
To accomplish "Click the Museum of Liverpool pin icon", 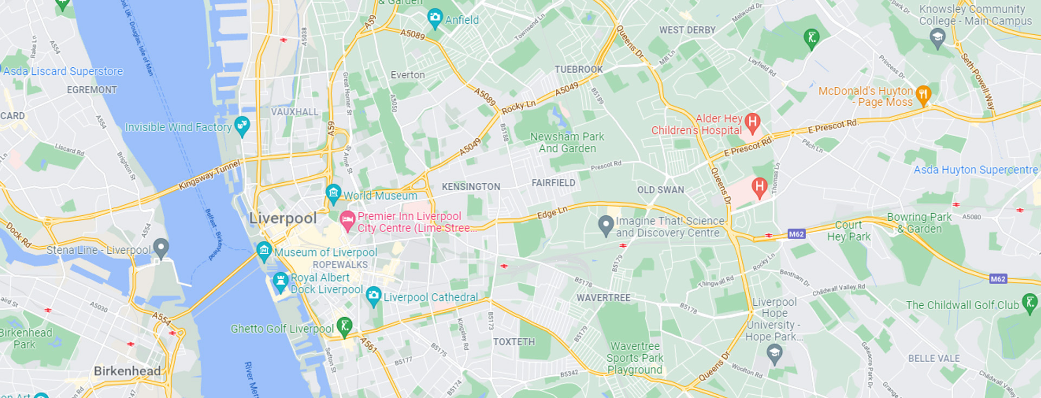I will [x=264, y=252].
